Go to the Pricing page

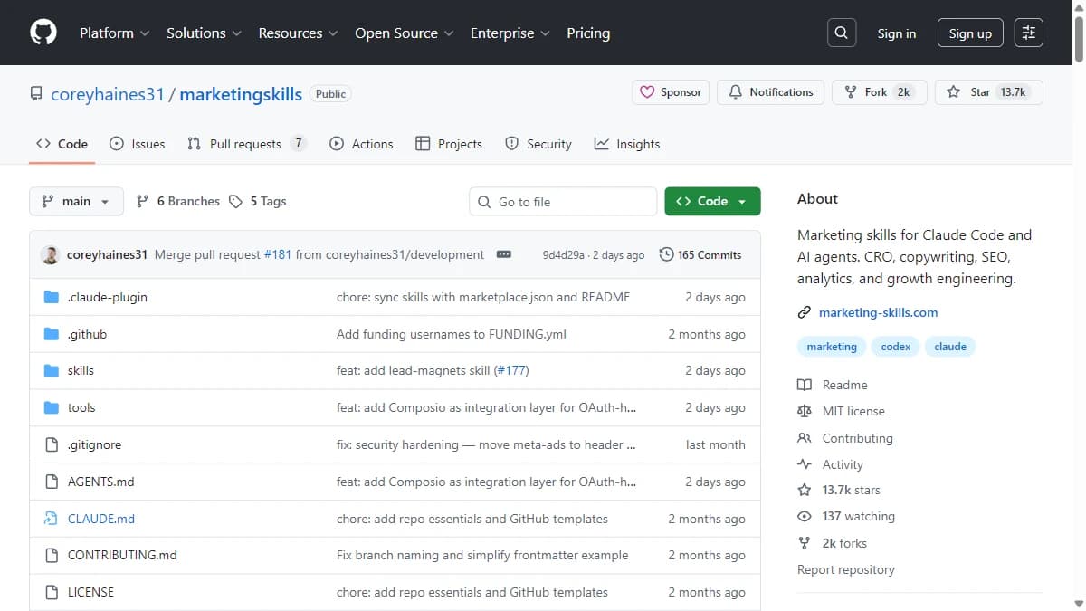pyautogui.click(x=588, y=33)
